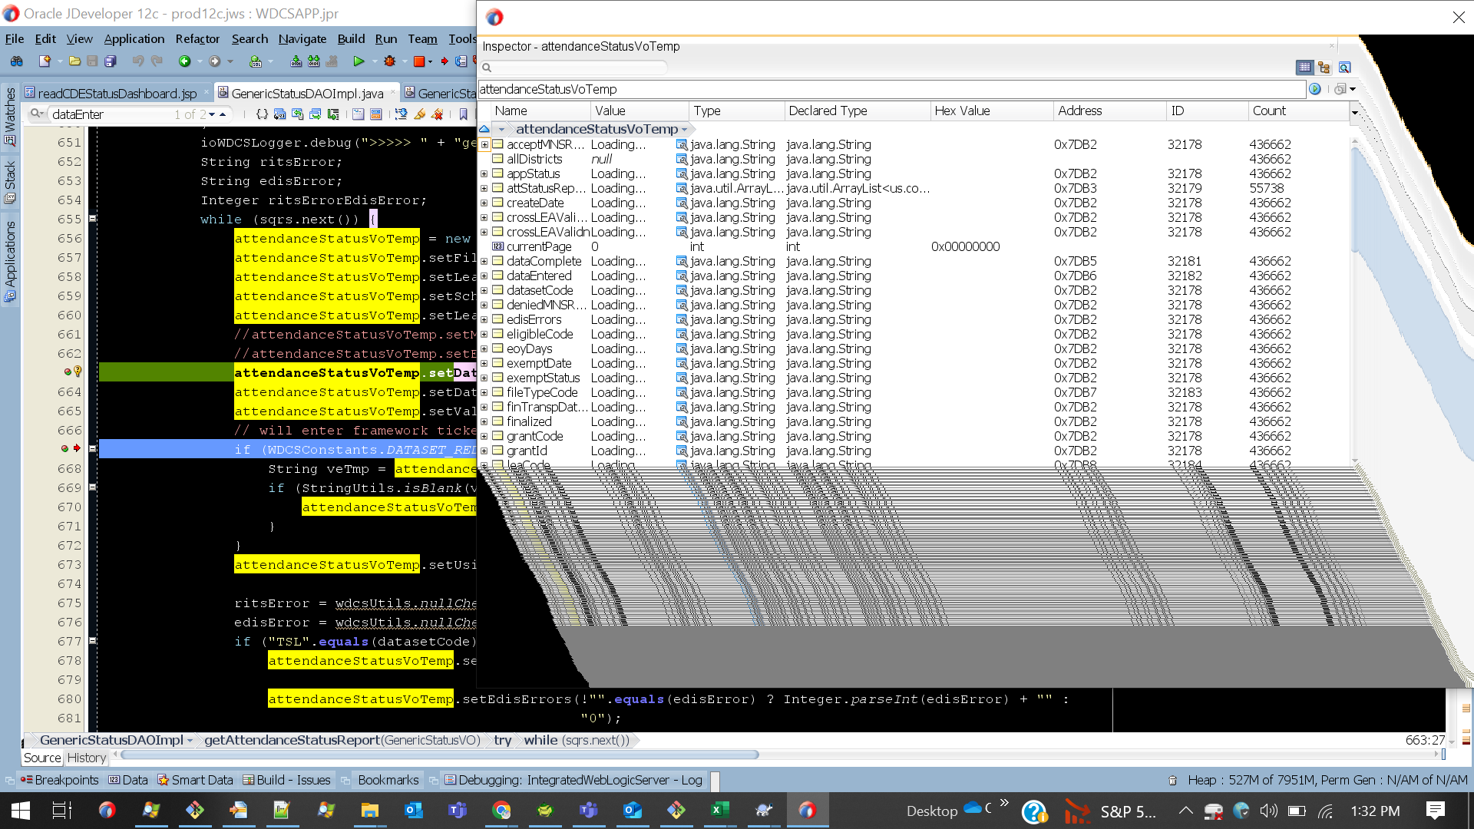This screenshot has width=1474, height=829.
Task: Open the Refactor menu
Action: point(197,38)
